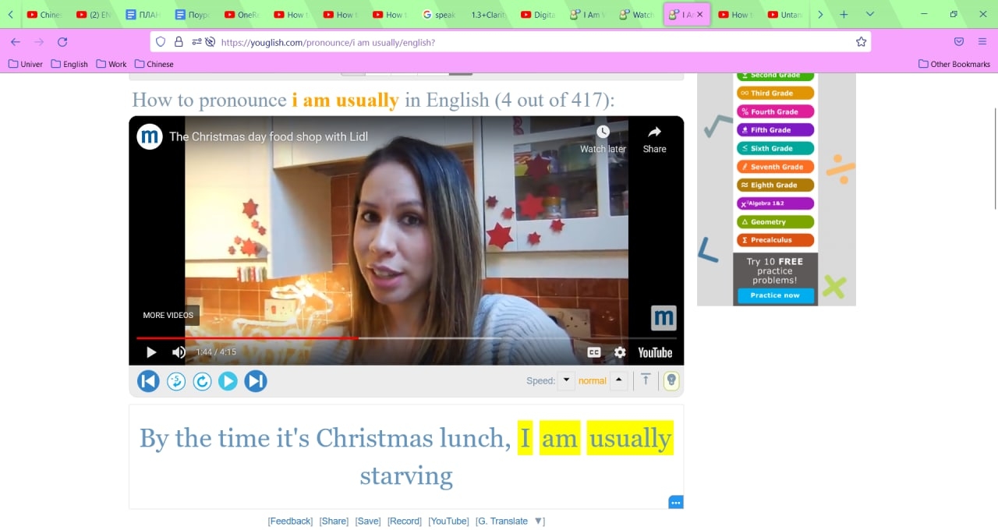Open YouTube player settings gear
Screen dimensions: 998x530
[x=620, y=352]
